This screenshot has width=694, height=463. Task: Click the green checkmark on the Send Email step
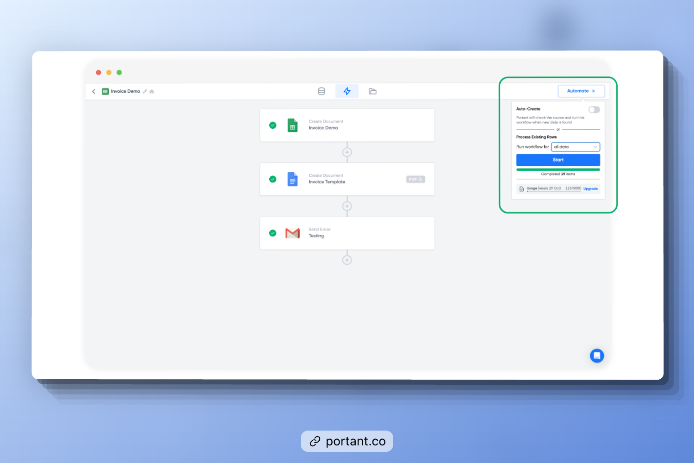(273, 233)
